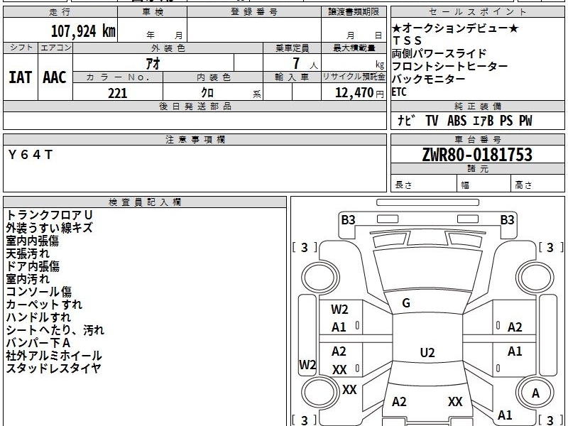Click the エアB equipment label
The height and width of the screenshot is (426, 568).
(x=484, y=120)
